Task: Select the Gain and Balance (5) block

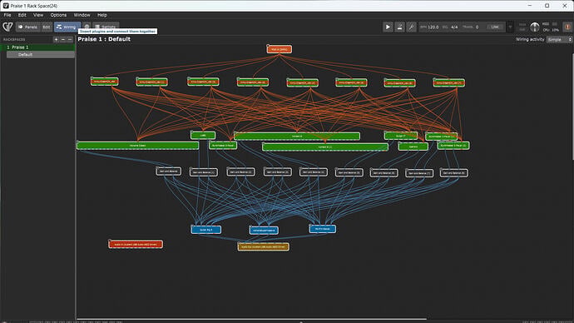Action: point(349,172)
